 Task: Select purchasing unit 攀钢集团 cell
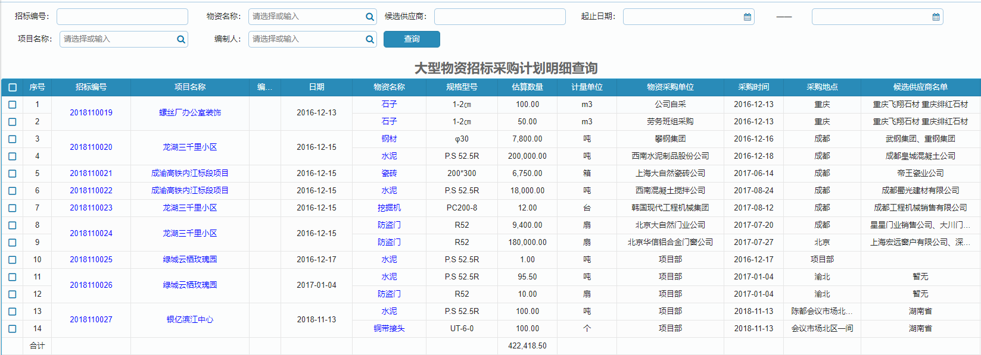tap(670, 139)
